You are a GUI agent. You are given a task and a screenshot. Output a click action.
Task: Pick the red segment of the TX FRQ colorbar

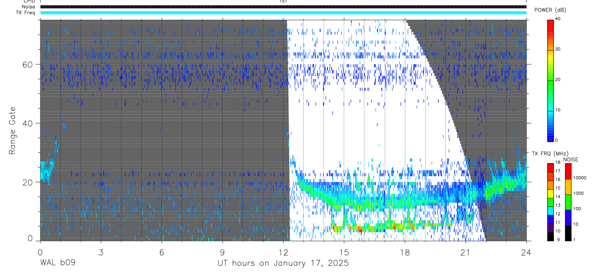[x=551, y=168]
